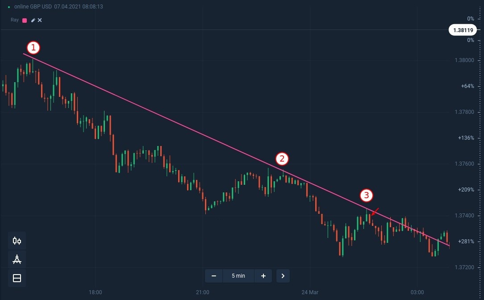484x300 pixels.
Task: Click the GBP USD asset label
Action: tap(40, 7)
